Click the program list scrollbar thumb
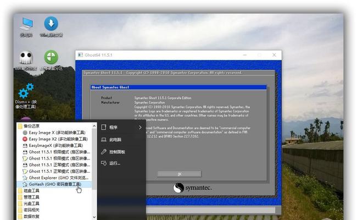Screen dimensions: 357x220 coord(94,159)
